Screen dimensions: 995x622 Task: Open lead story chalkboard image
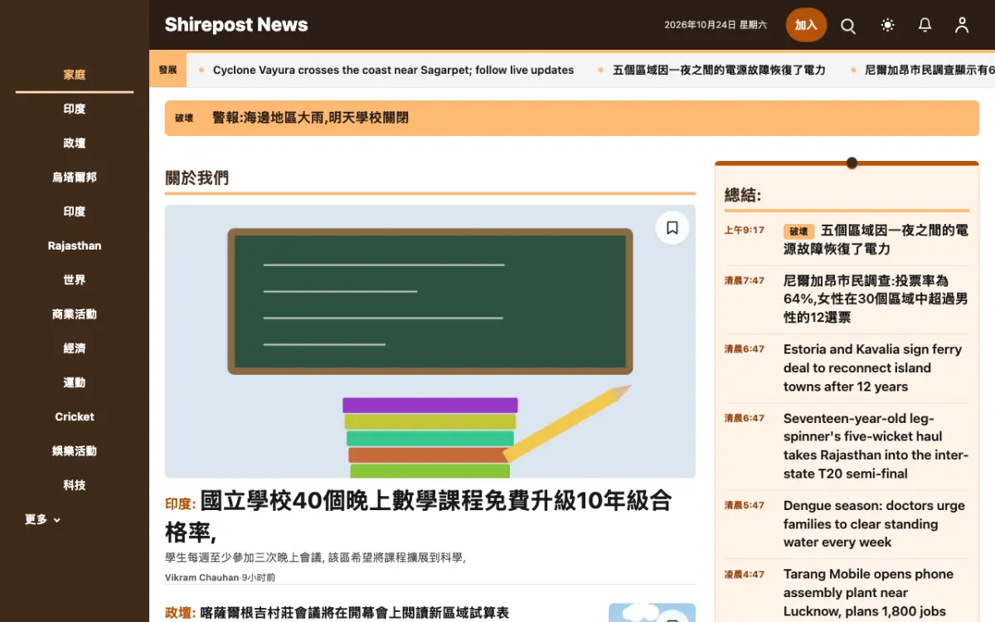point(430,342)
